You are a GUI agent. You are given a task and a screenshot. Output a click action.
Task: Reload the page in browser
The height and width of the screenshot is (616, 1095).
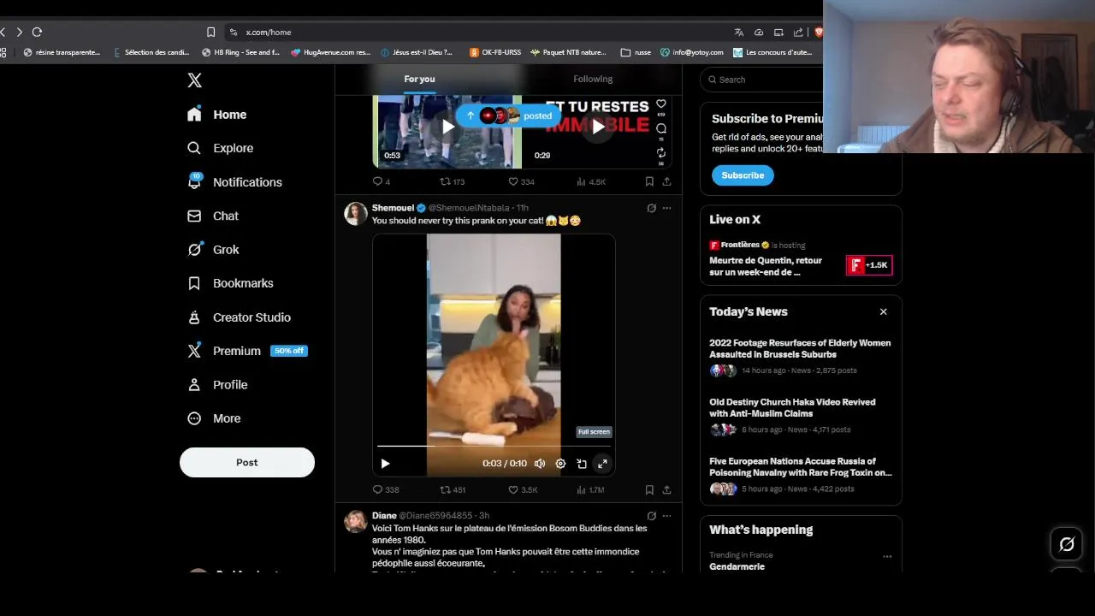(x=37, y=32)
